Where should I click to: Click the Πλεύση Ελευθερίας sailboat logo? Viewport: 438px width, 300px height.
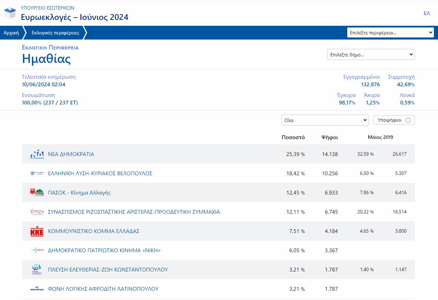click(37, 270)
